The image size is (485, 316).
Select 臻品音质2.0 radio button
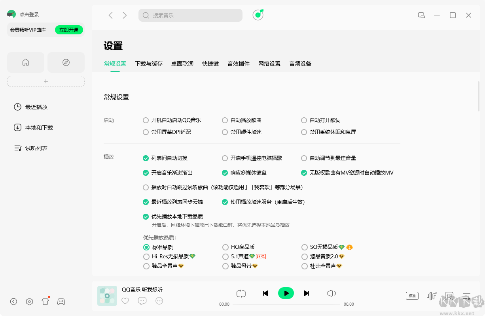click(x=305, y=256)
